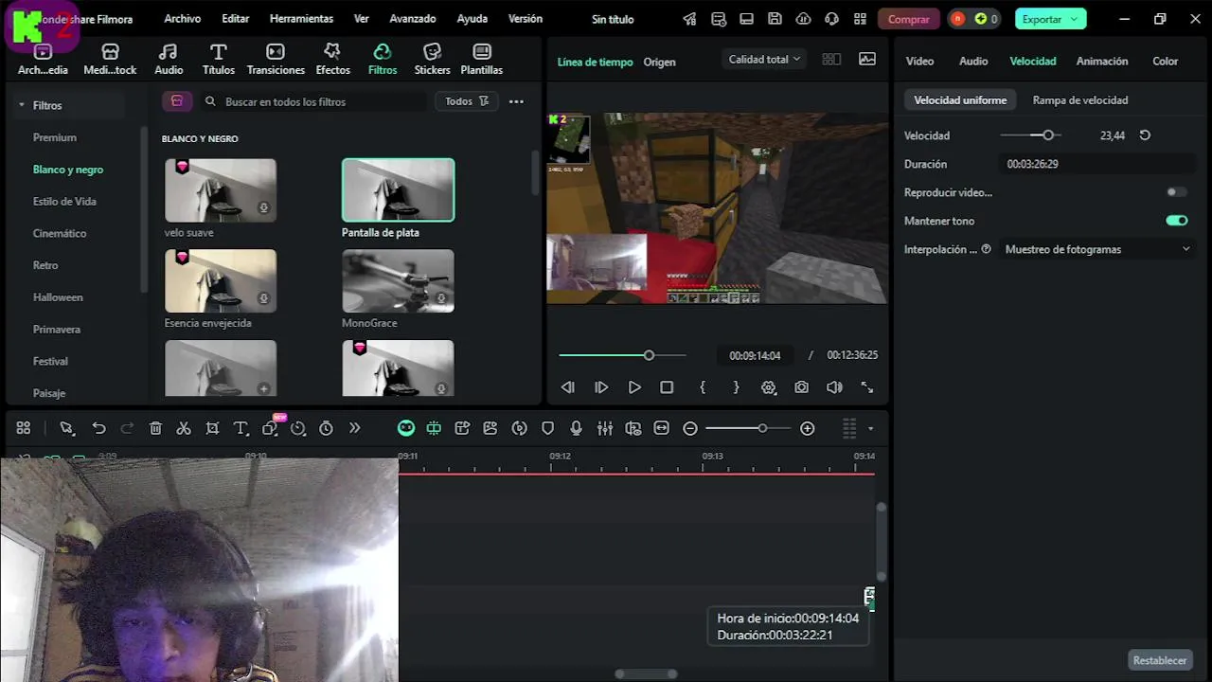Click the duration stopwatch icon
Image resolution: width=1212 pixels, height=682 pixels.
[326, 428]
